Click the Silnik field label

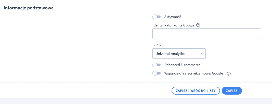(157, 45)
